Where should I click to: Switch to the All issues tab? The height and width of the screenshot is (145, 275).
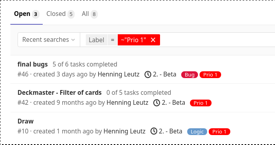[90, 14]
